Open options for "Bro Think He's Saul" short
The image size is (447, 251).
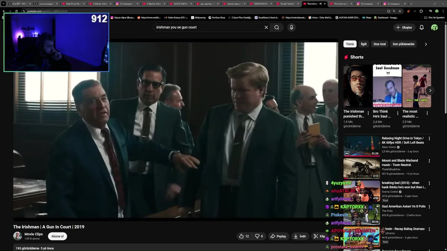point(397,113)
